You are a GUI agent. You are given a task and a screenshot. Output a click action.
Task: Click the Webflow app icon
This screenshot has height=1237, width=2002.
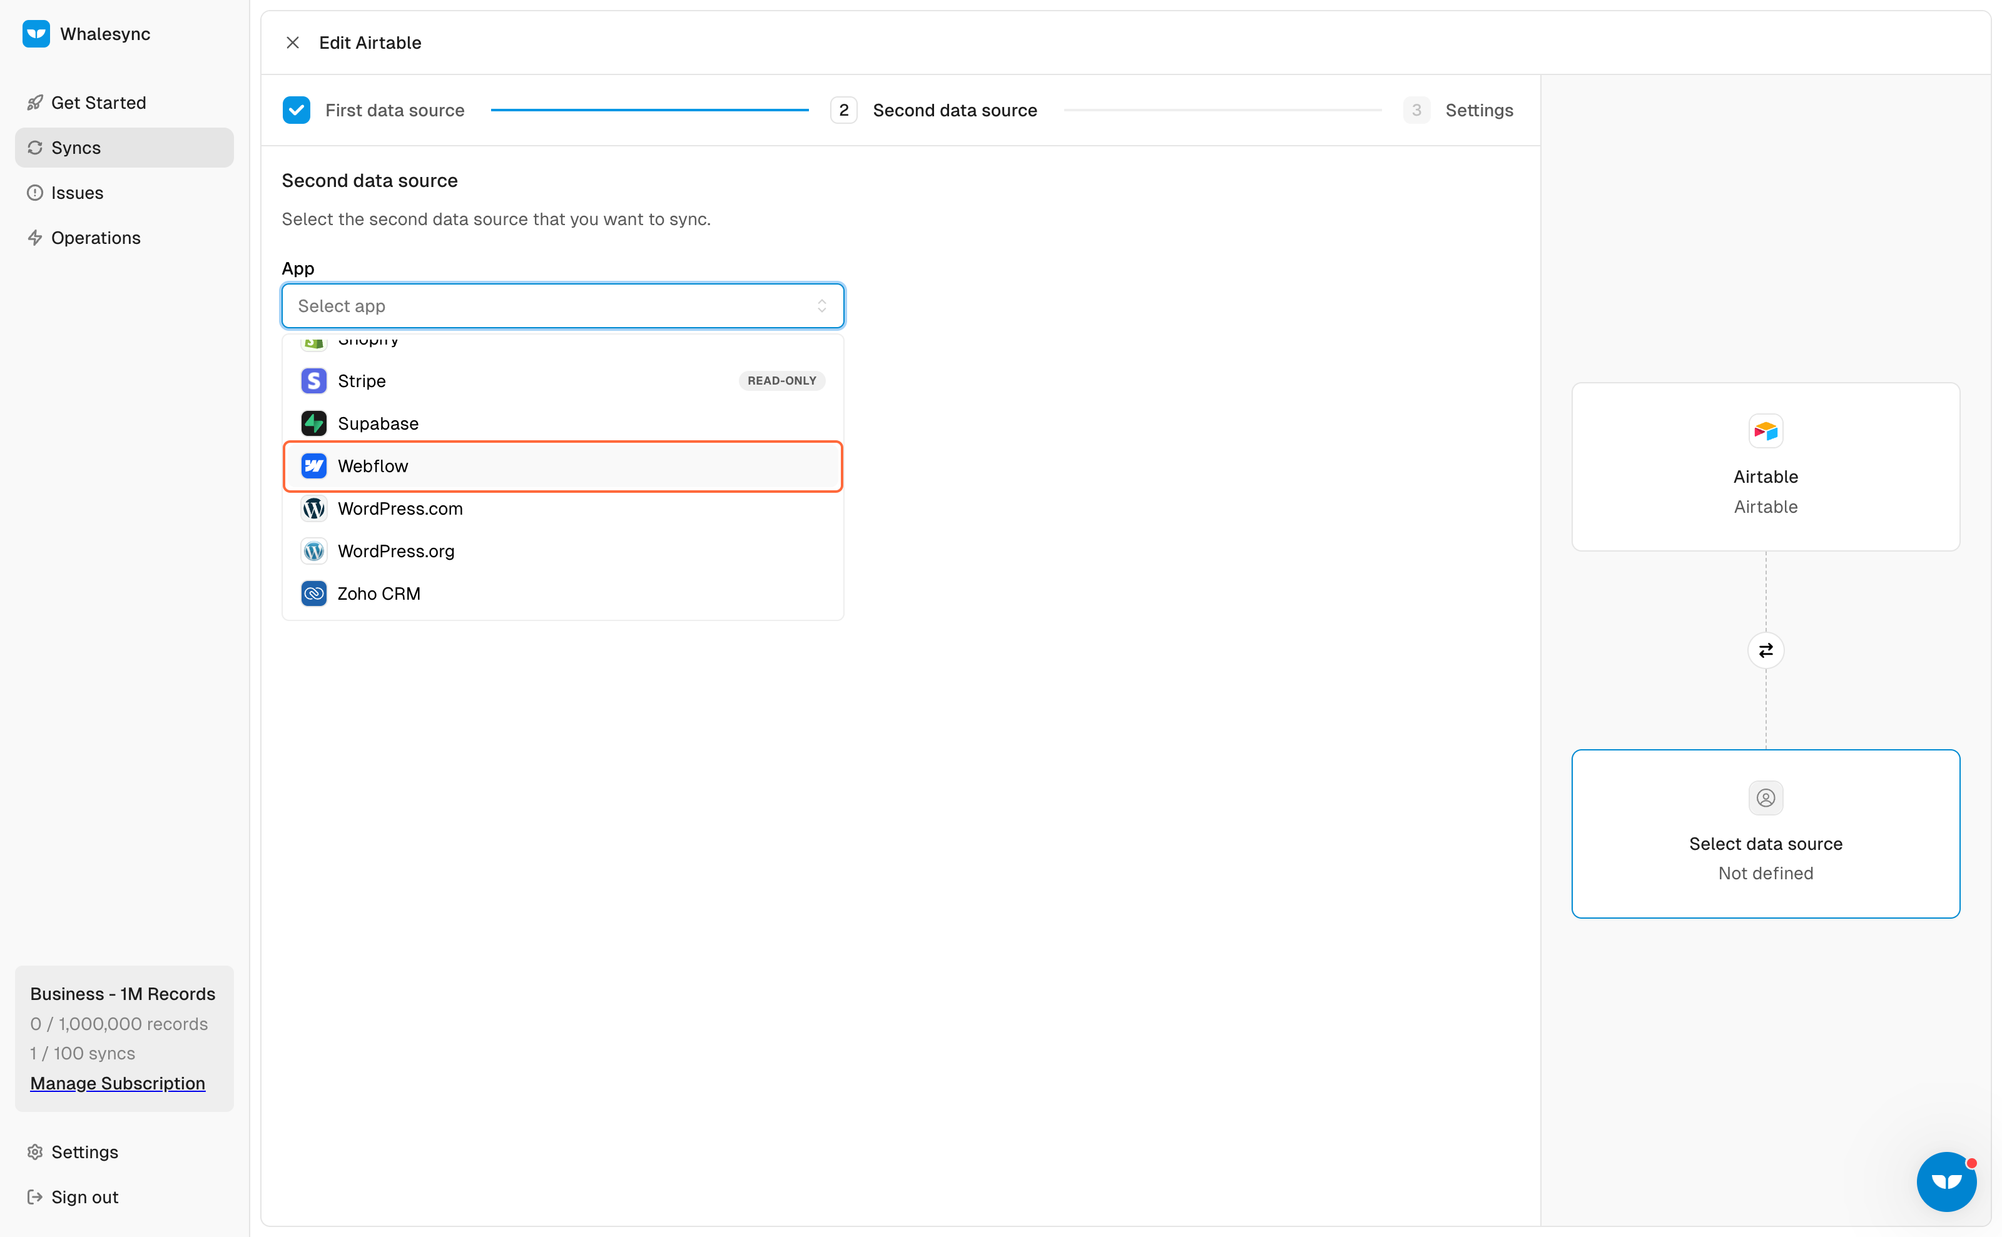pyautogui.click(x=313, y=465)
